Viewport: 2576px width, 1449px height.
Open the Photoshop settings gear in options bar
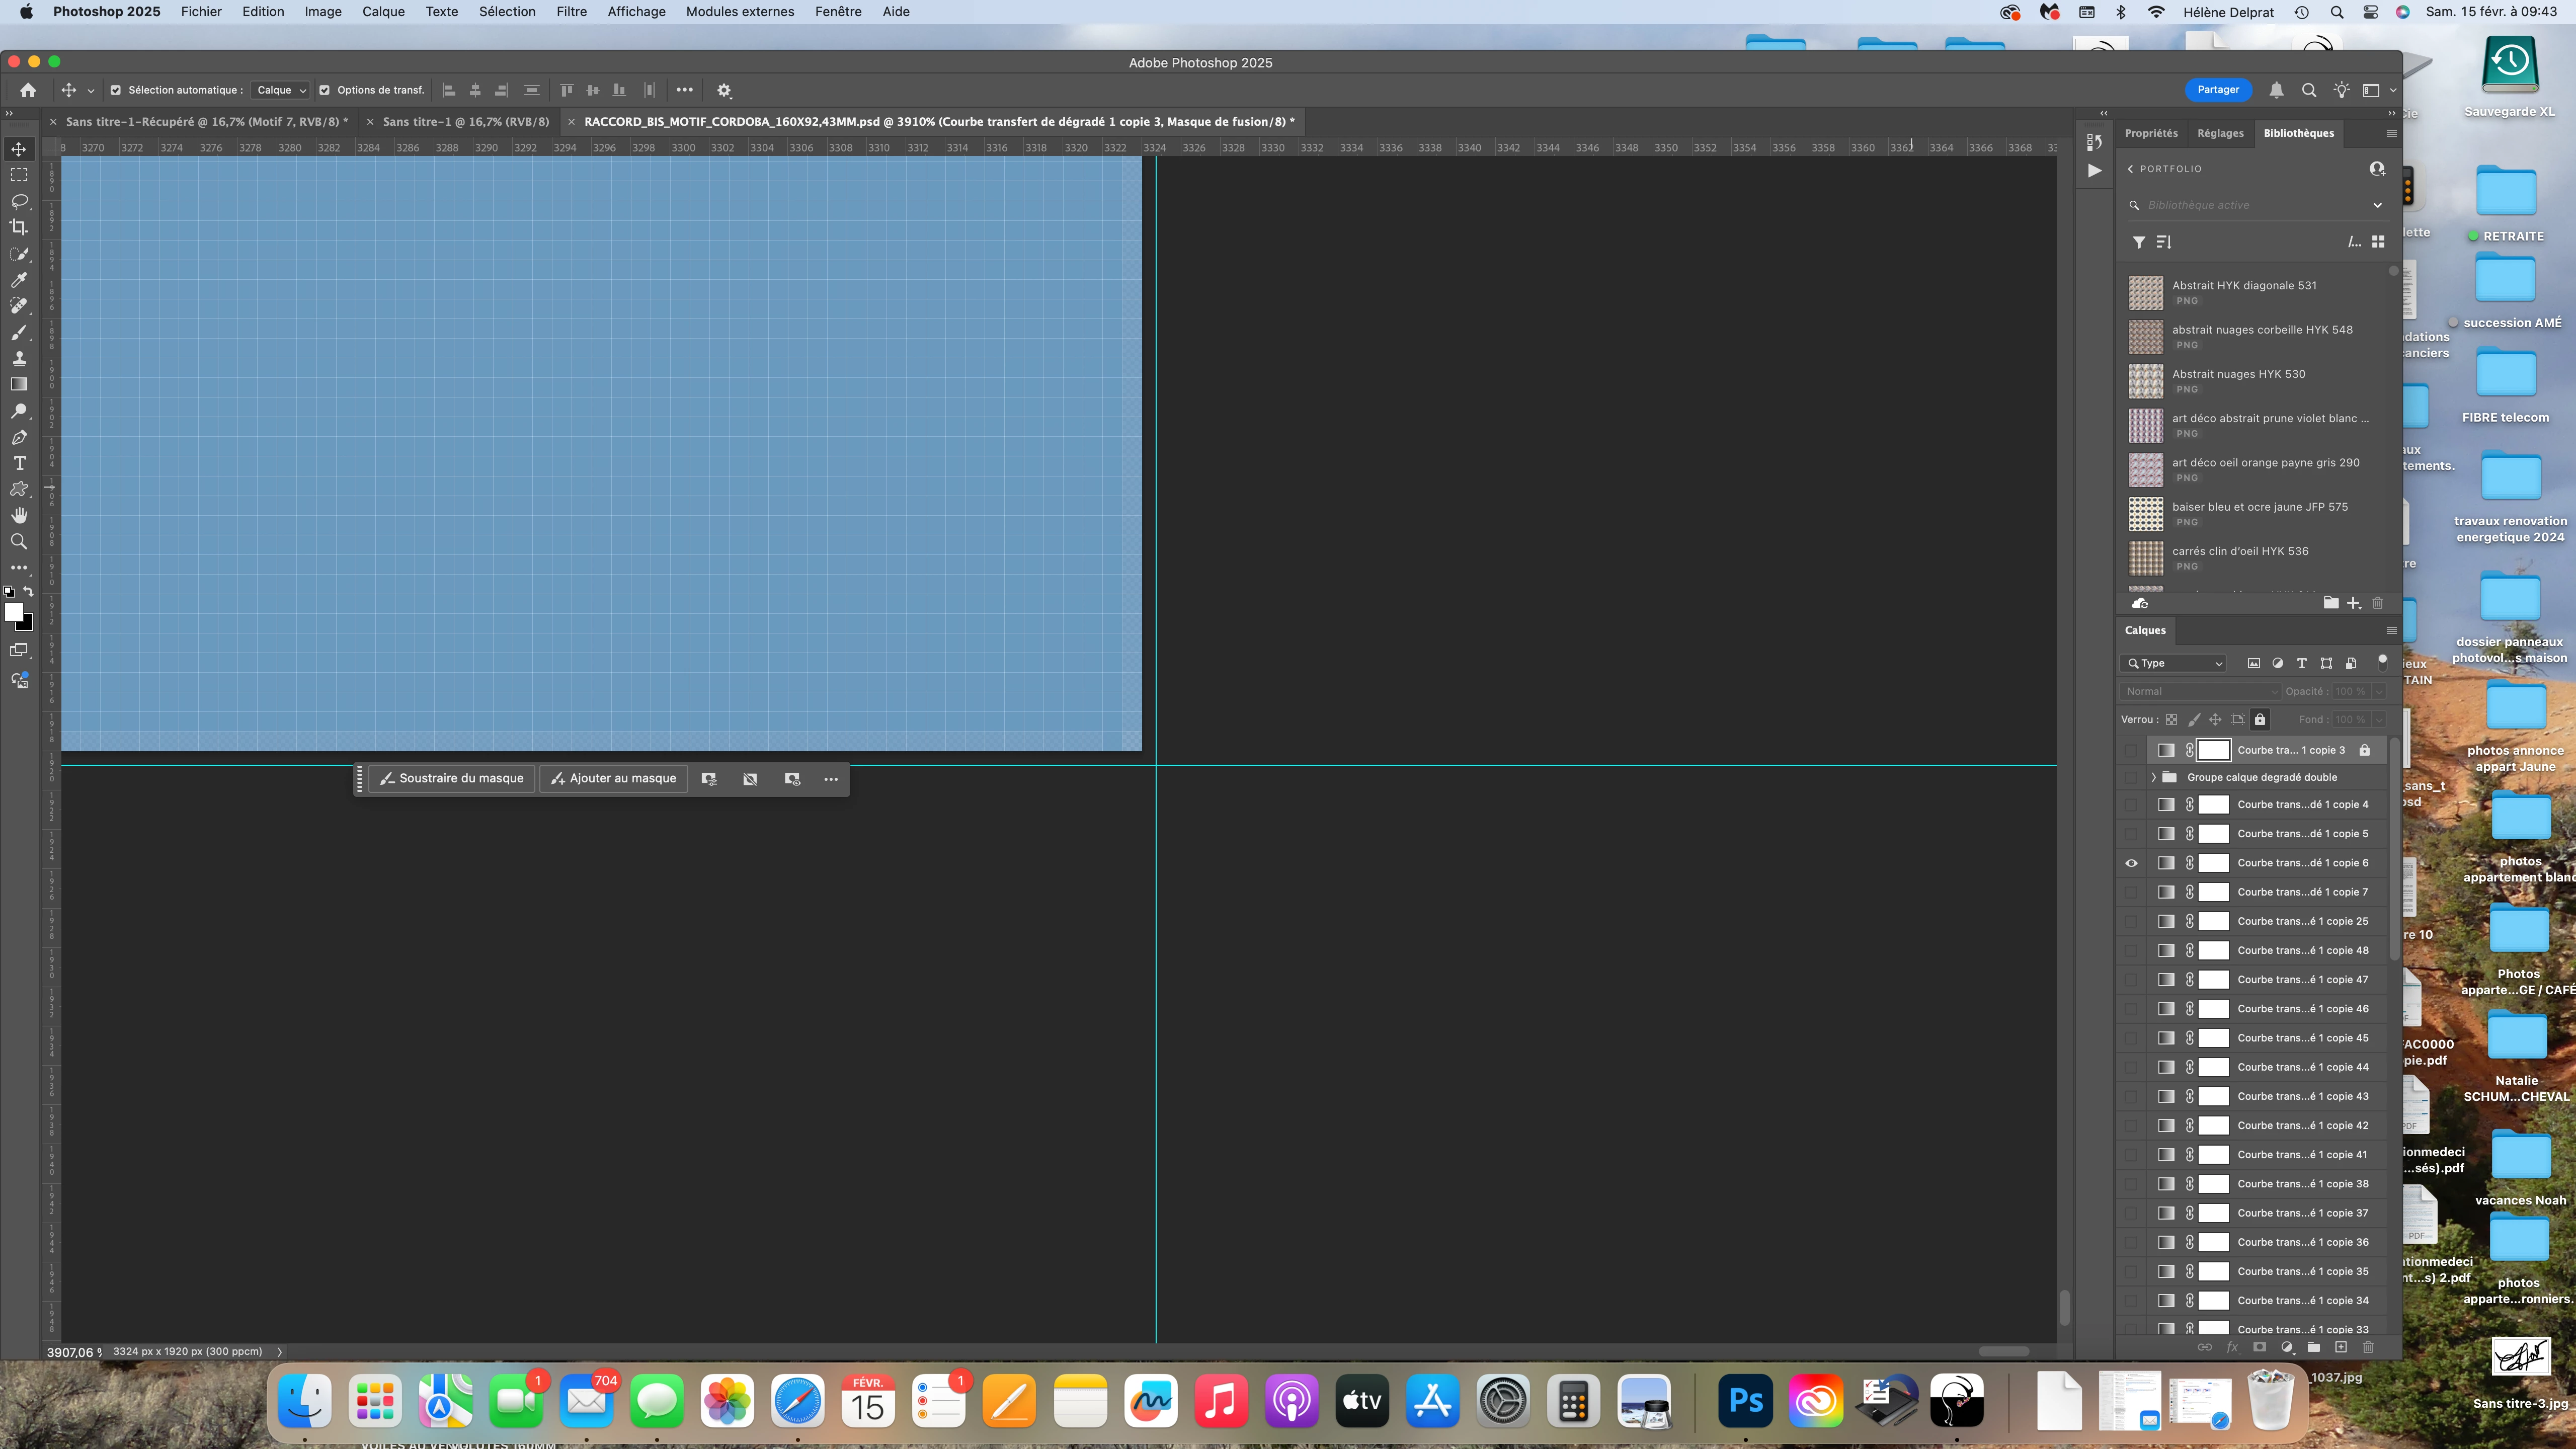[x=724, y=90]
